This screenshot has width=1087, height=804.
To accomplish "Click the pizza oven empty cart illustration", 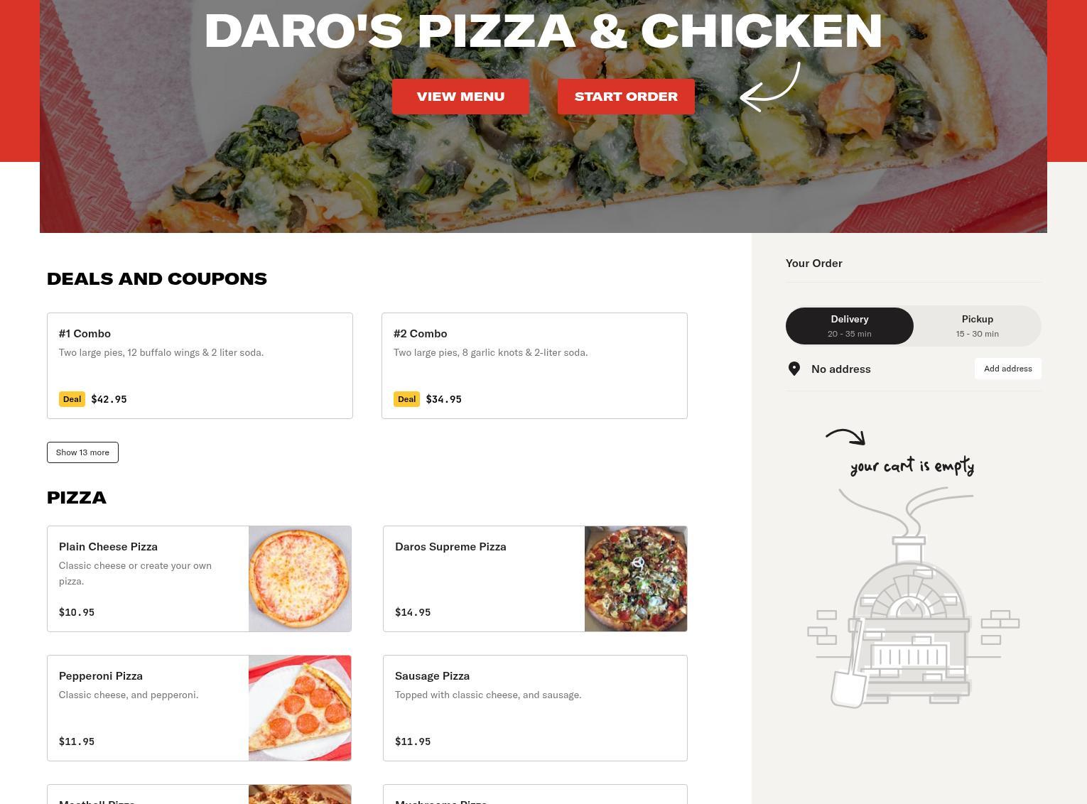I will point(913,597).
